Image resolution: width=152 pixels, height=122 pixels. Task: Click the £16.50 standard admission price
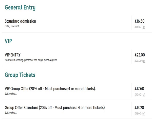pos(140,21)
